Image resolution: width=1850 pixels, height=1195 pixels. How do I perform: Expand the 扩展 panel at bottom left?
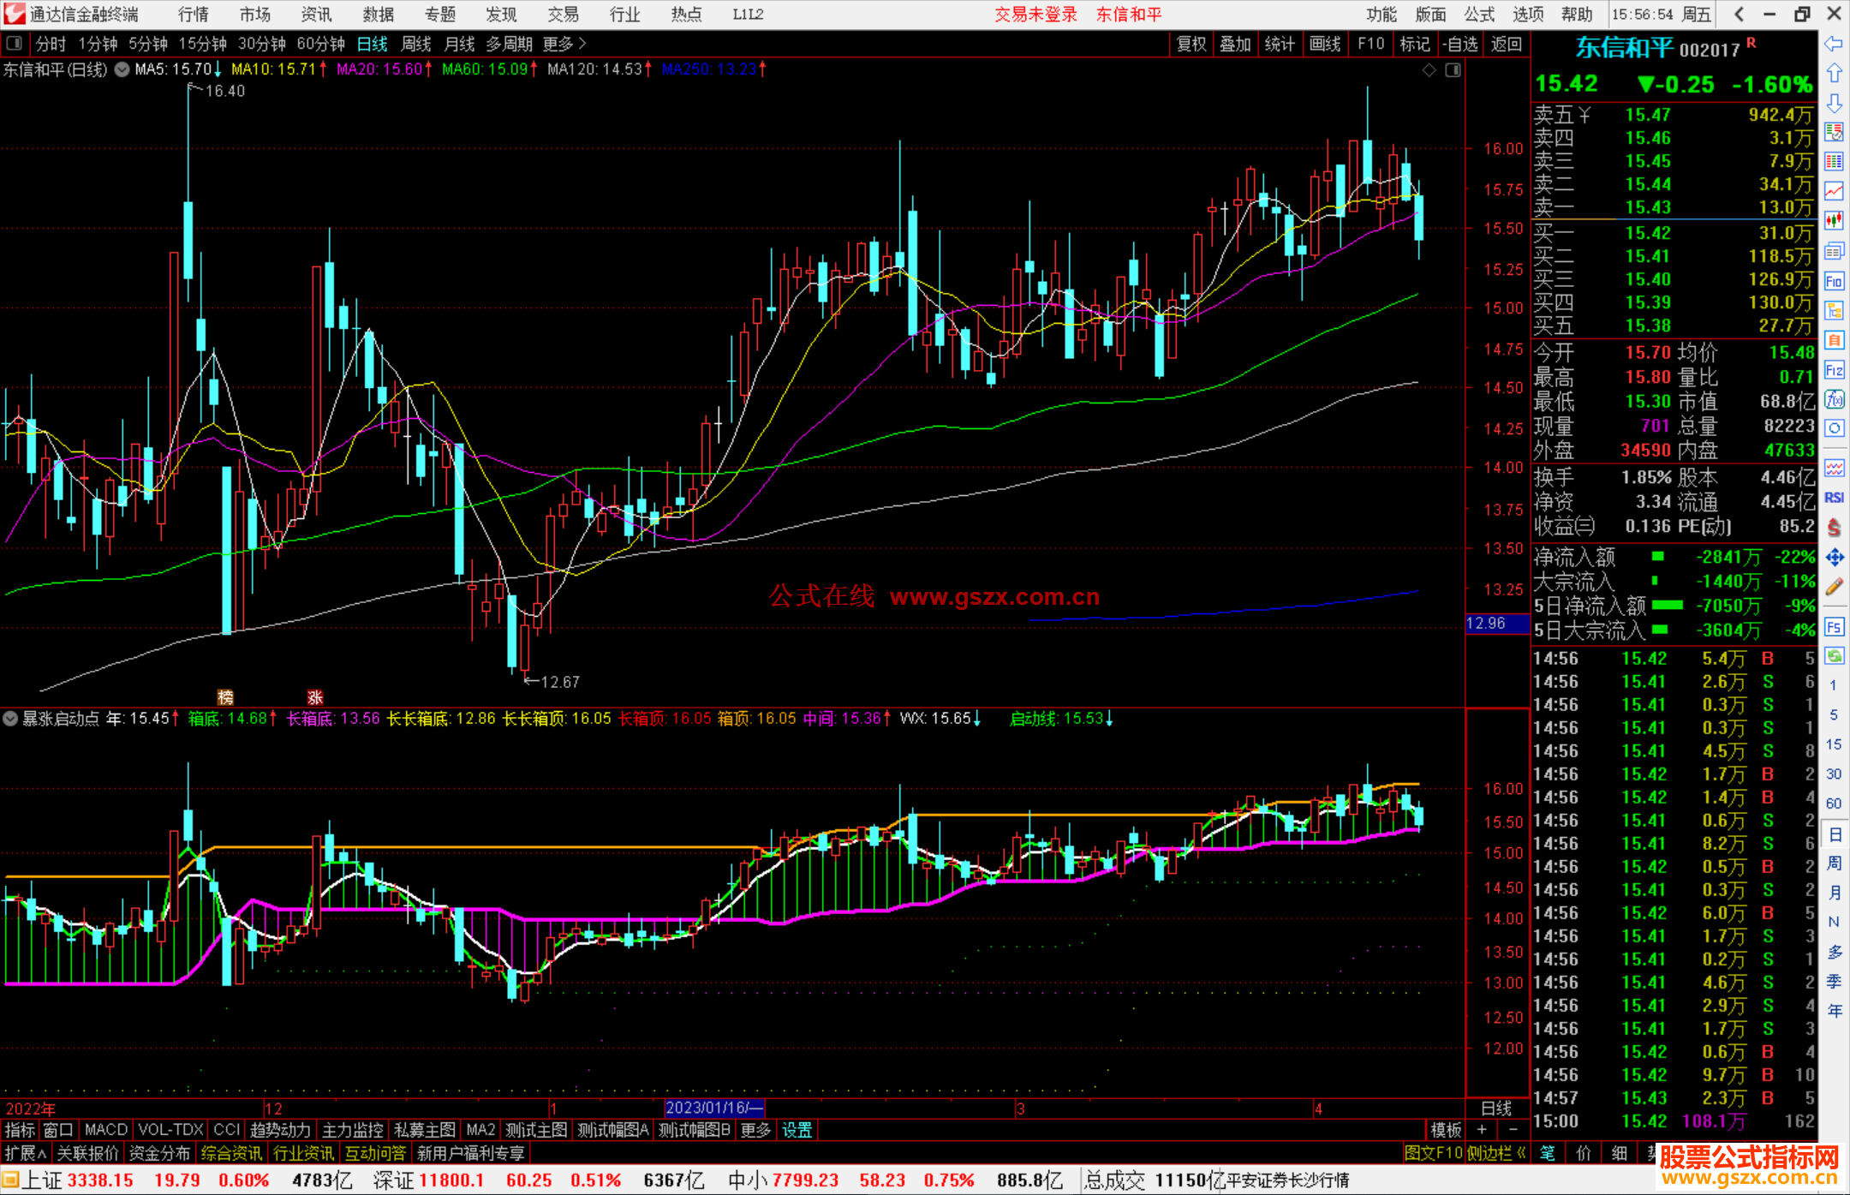click(x=25, y=1153)
